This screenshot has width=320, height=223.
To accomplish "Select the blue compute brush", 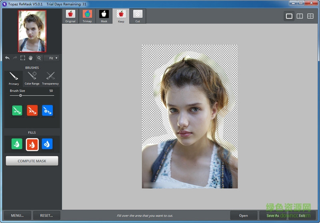I will pos(47,110).
